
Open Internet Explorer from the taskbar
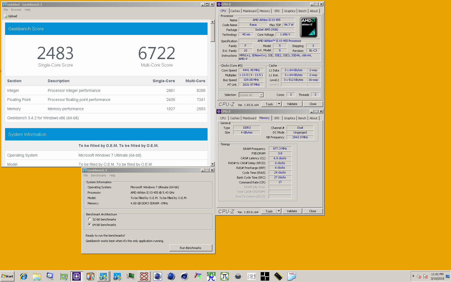click(x=24, y=276)
